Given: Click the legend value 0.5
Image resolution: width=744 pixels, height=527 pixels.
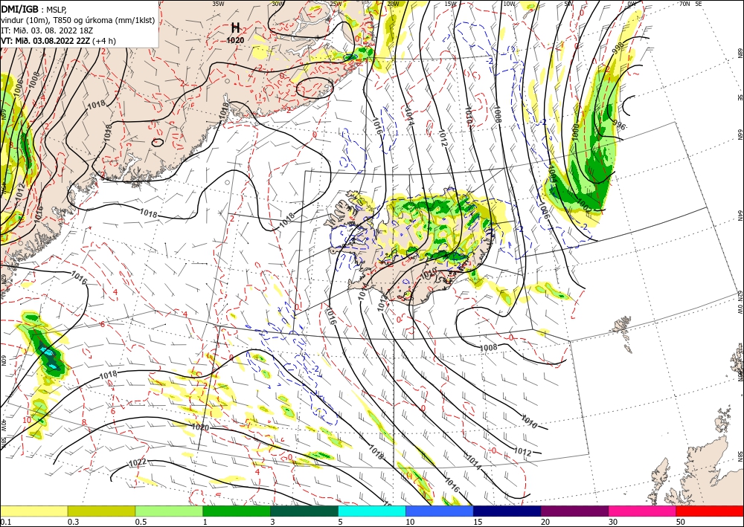Looking at the screenshot, I should 141,522.
